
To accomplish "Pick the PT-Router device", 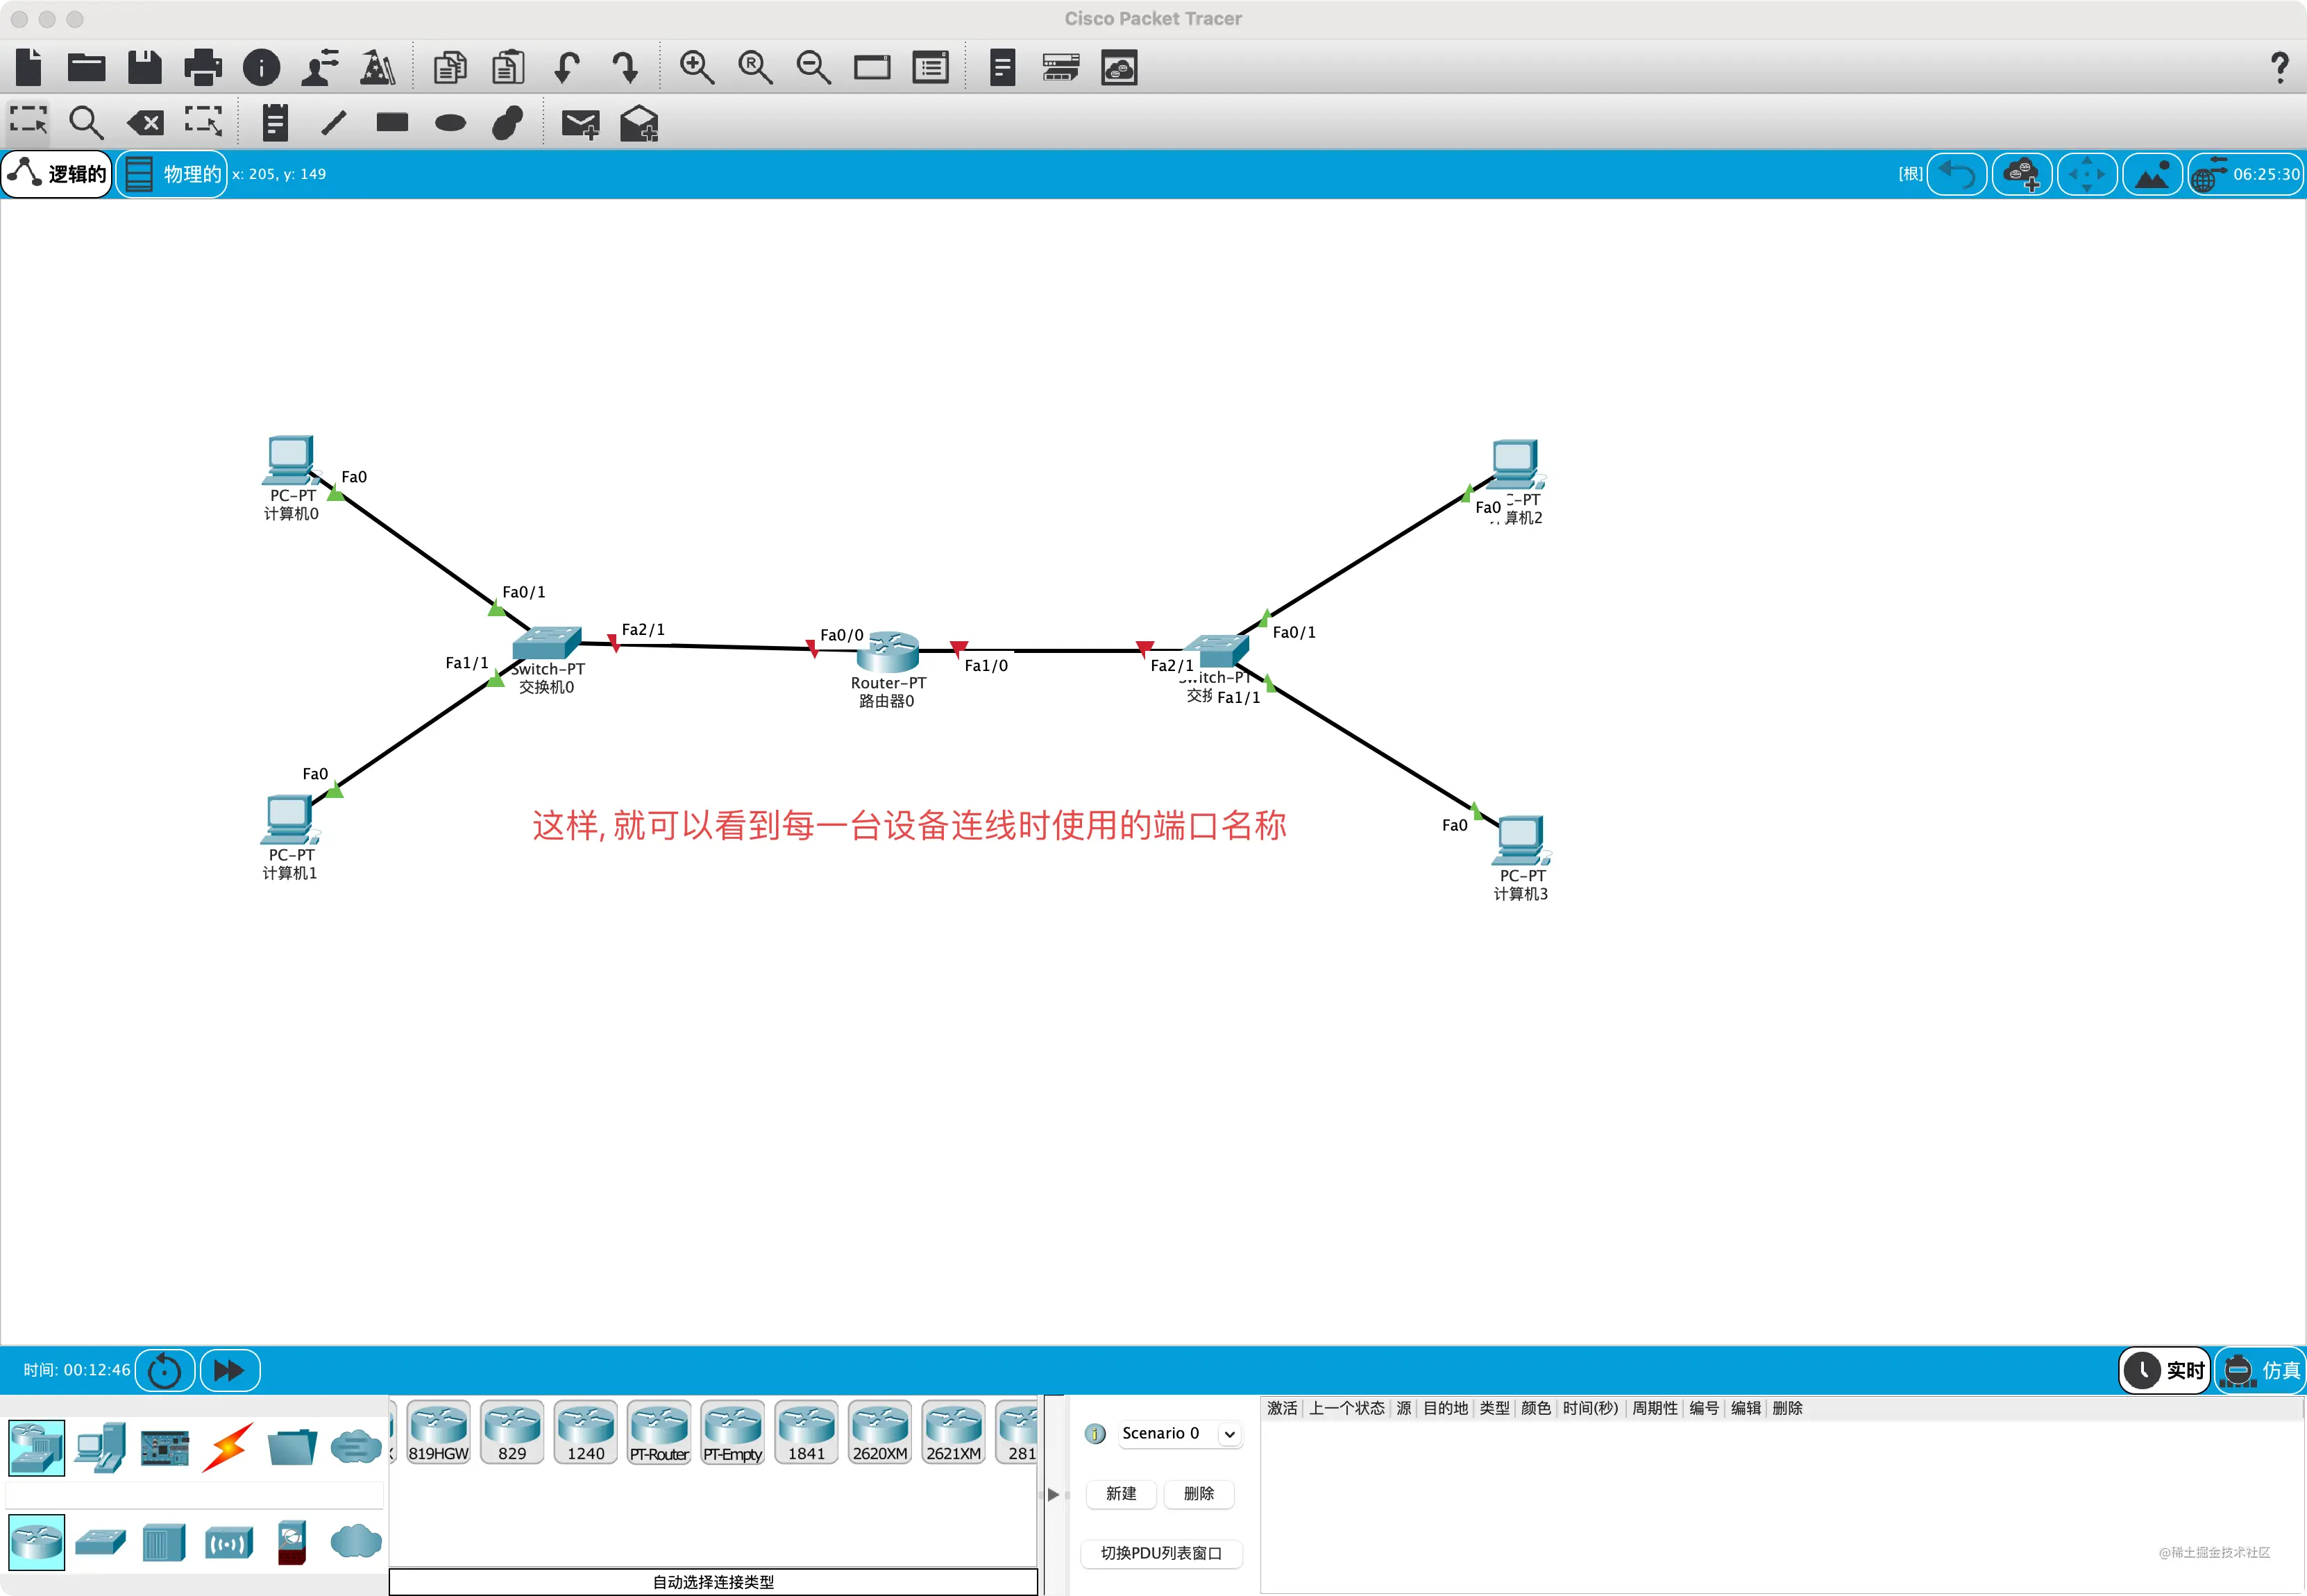I will pyautogui.click(x=659, y=1432).
